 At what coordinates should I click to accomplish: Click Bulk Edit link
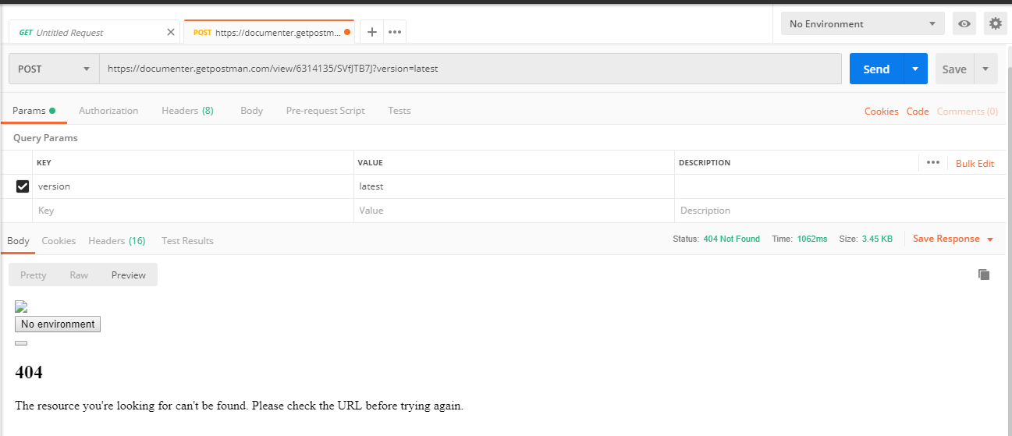pos(975,163)
